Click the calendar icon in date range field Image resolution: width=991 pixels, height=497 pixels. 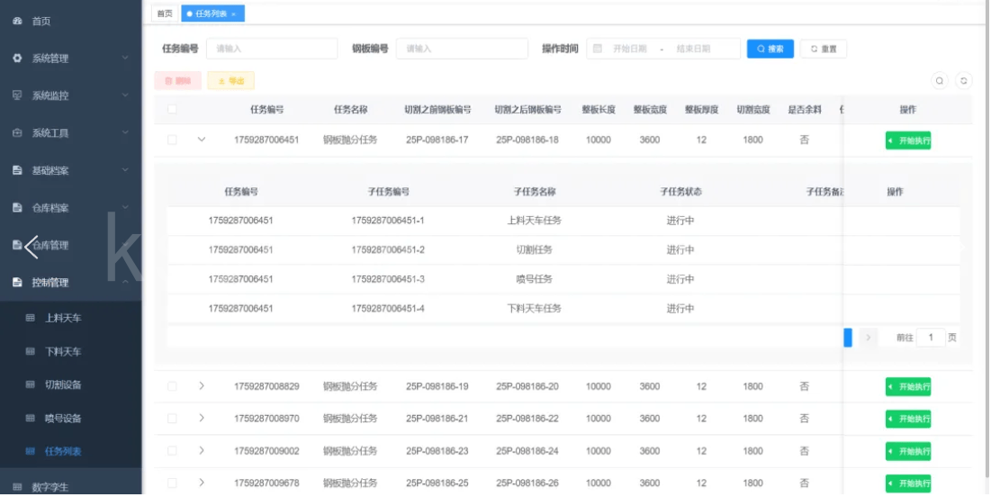pos(597,49)
